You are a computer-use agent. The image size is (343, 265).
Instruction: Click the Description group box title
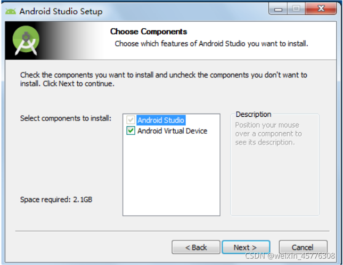point(254,114)
